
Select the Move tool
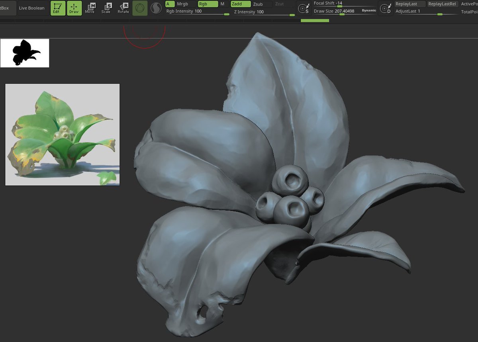tap(90, 8)
